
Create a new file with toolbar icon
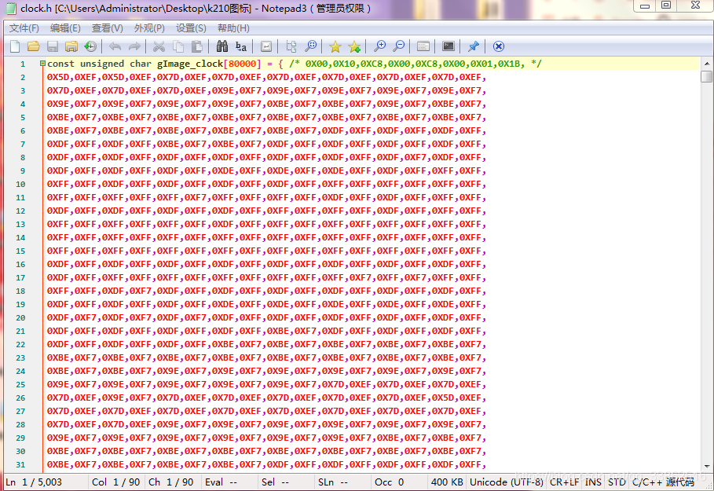coord(15,46)
